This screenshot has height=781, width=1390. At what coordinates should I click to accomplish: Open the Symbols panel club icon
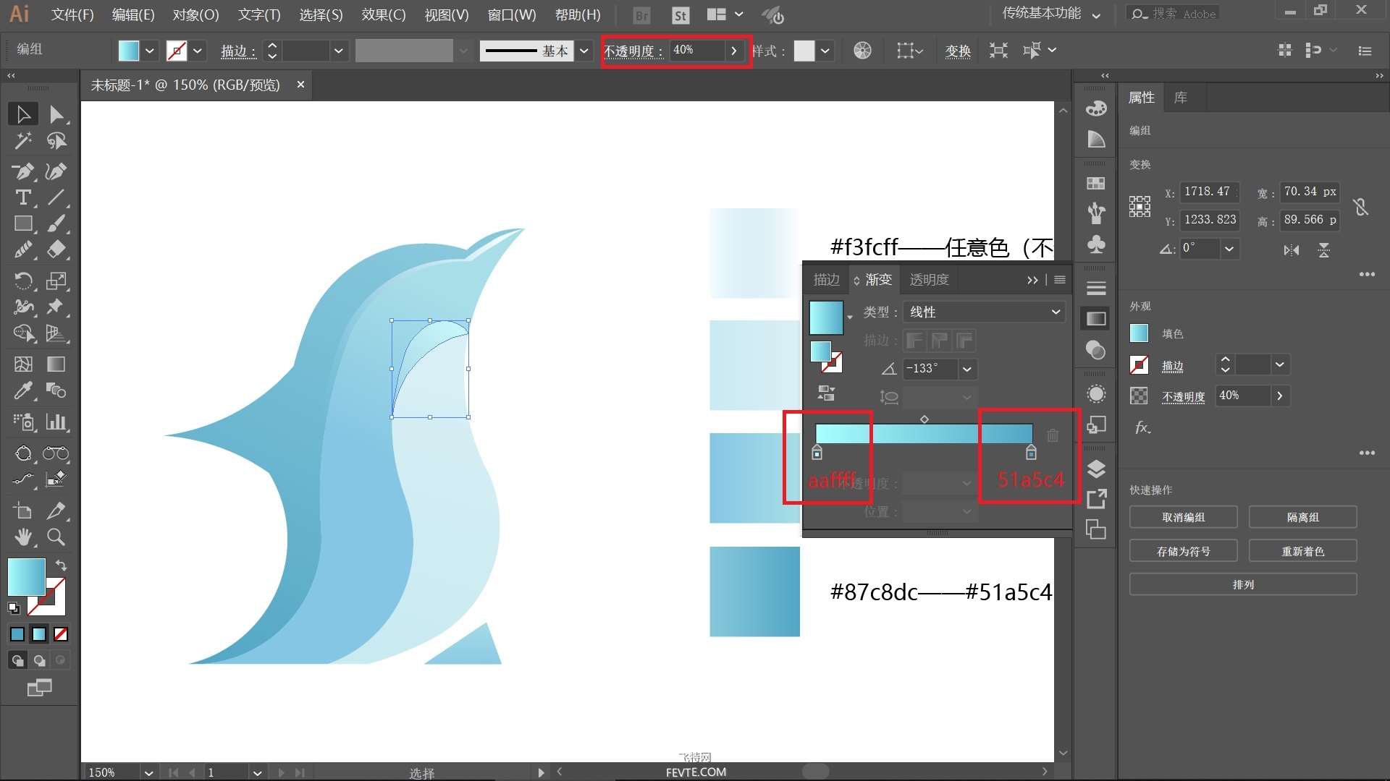pos(1096,244)
